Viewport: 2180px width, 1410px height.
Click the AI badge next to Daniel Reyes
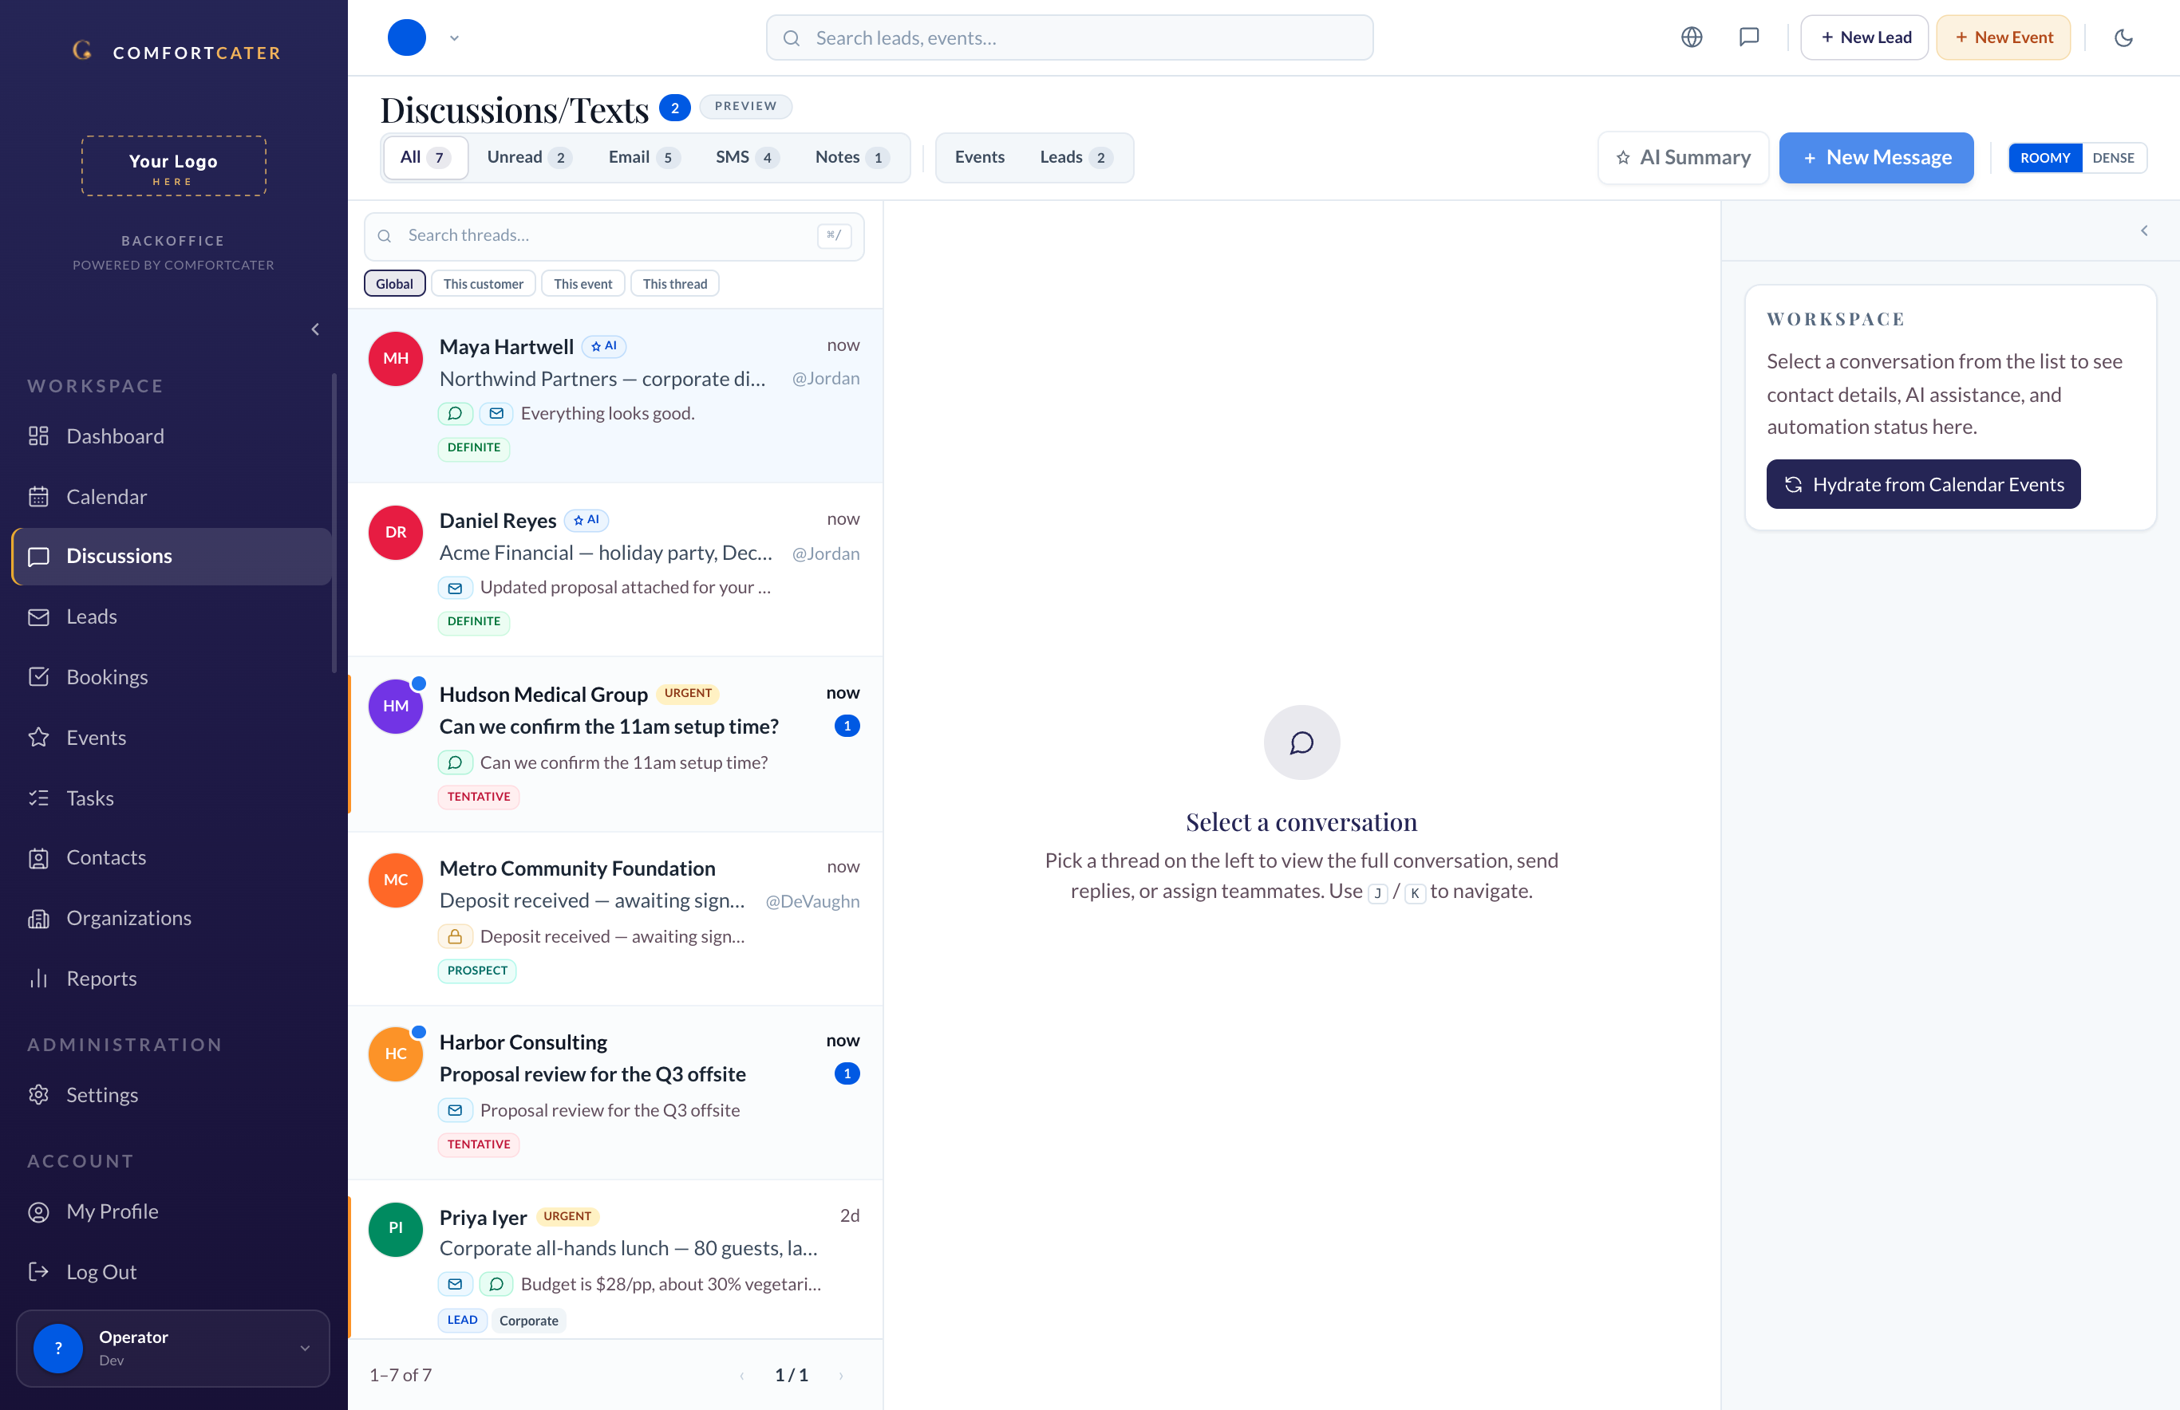point(586,520)
